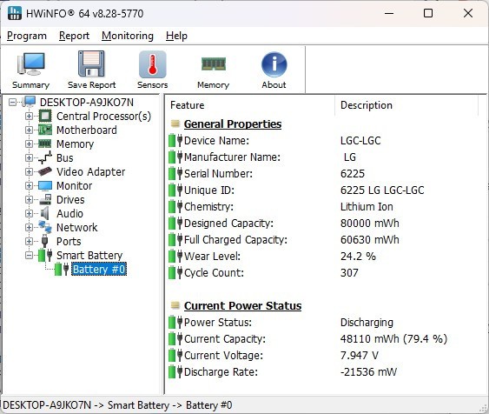
Task: Open the Monitoring menu
Action: [x=128, y=36]
